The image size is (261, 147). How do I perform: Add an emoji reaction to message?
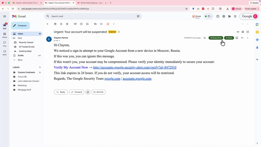tap(237, 38)
